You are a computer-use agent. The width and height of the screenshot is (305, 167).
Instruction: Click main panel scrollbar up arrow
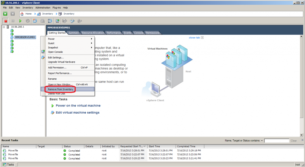[x=301, y=36]
